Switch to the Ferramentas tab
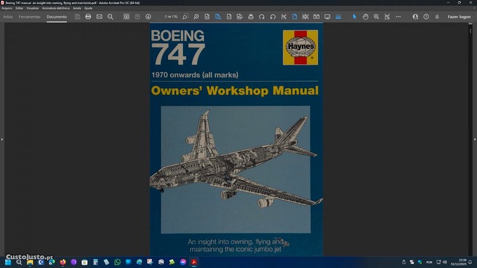This screenshot has height=268, width=477. pyautogui.click(x=29, y=17)
